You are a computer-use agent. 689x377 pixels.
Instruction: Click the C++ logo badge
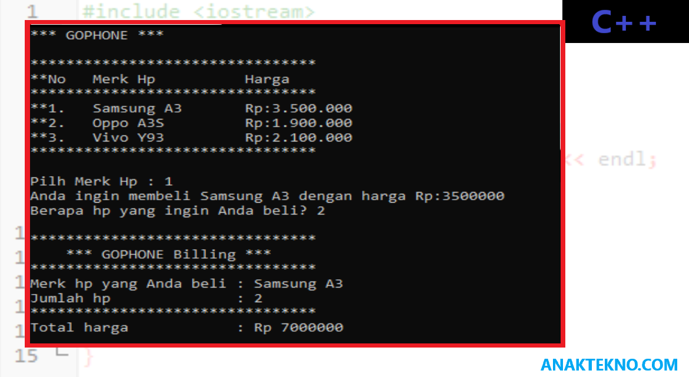(624, 22)
